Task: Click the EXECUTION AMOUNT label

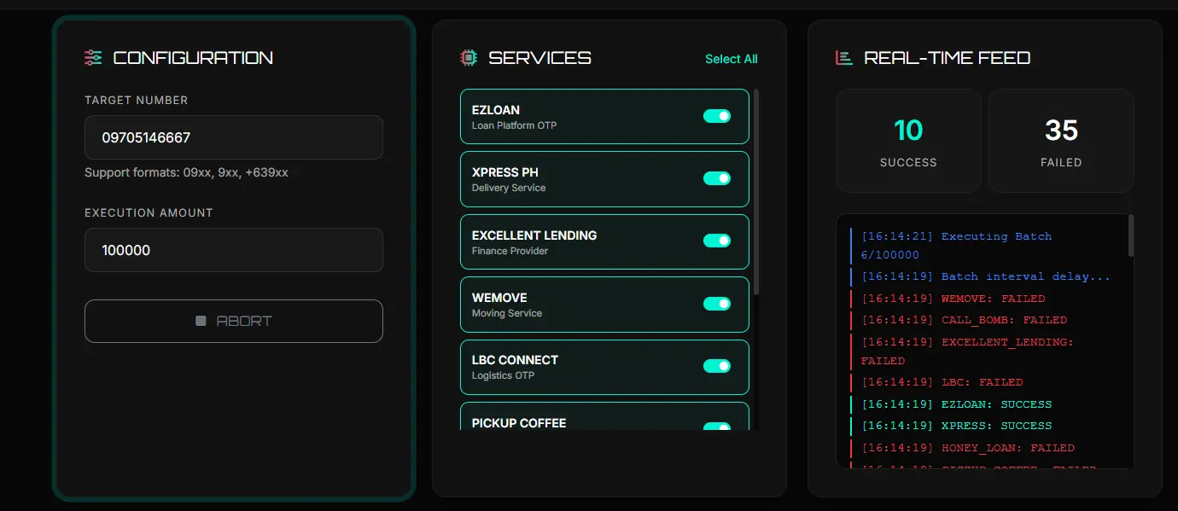Action: pyautogui.click(x=149, y=212)
